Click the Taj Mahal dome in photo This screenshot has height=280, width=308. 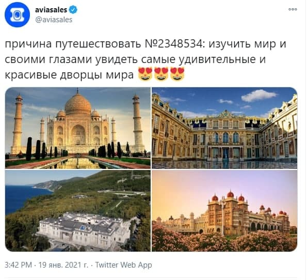(x=78, y=104)
